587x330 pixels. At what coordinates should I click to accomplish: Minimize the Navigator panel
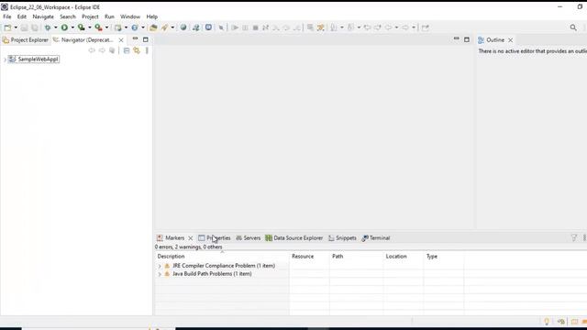pyautogui.click(x=135, y=38)
